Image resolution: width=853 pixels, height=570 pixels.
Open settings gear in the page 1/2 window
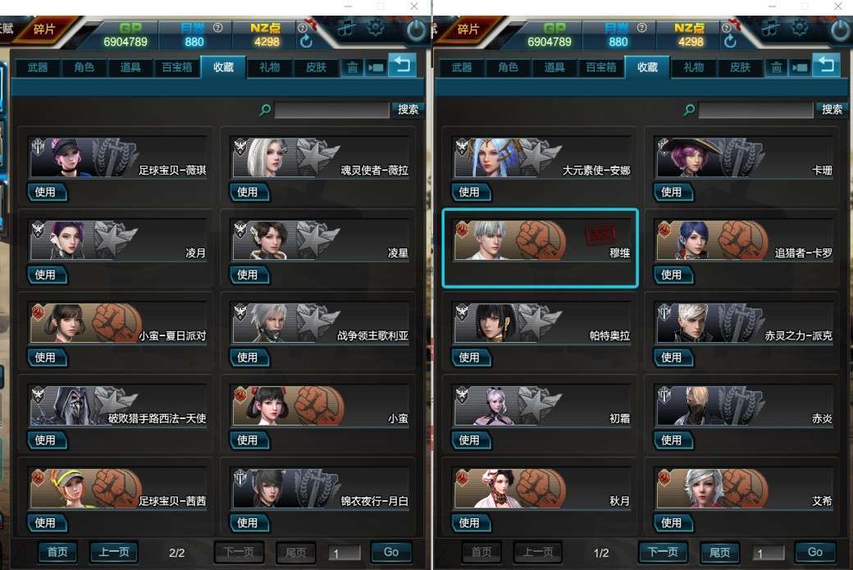(x=799, y=28)
